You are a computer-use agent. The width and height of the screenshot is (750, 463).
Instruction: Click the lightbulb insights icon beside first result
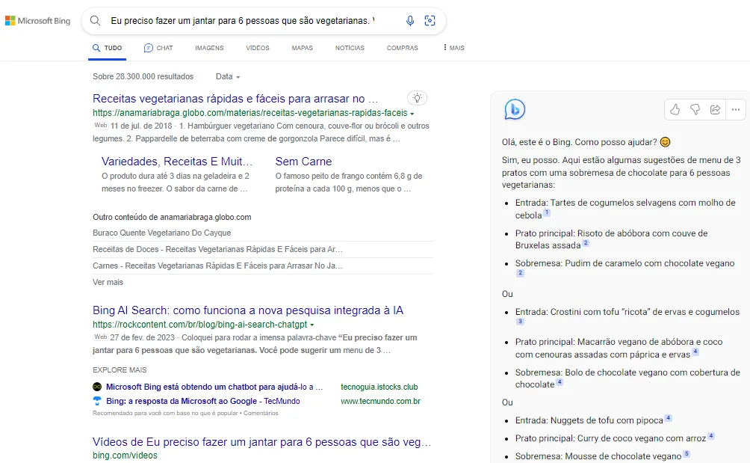[417, 98]
